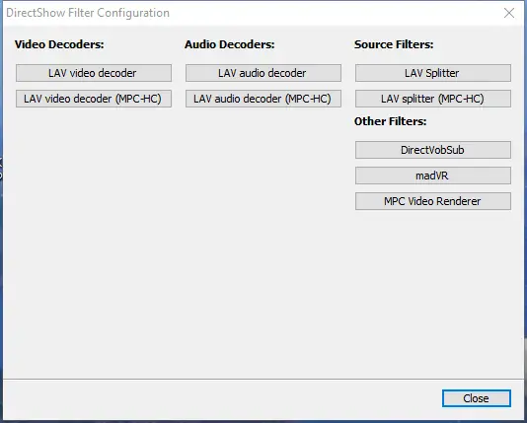Screen dimensions: 527x423
Task: Click the desktop strip left of dialog
Action: [1, 235]
